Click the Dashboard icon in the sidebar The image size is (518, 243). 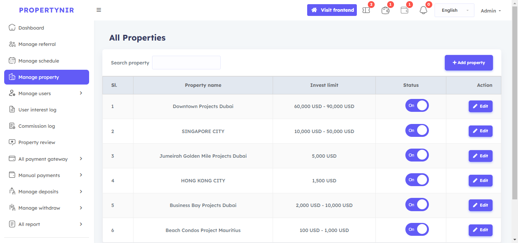coord(12,28)
